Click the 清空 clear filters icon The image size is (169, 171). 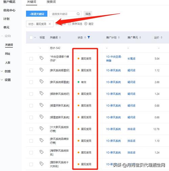(86, 24)
